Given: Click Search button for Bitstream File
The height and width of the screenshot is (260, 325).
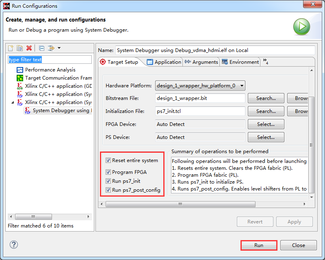Looking at the screenshot, I should [266, 98].
